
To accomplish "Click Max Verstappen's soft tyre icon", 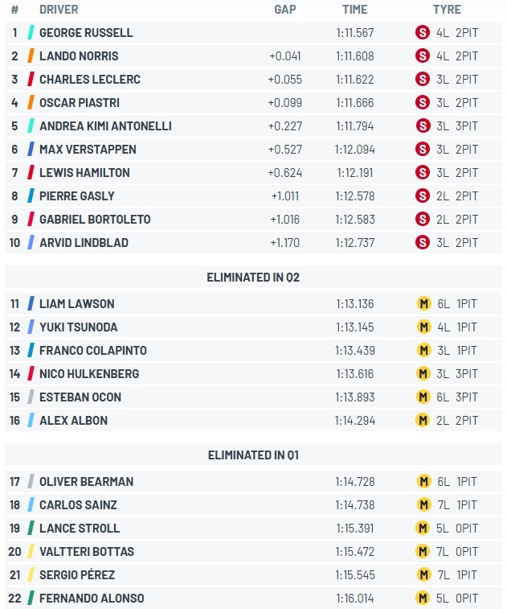I will pyautogui.click(x=423, y=149).
